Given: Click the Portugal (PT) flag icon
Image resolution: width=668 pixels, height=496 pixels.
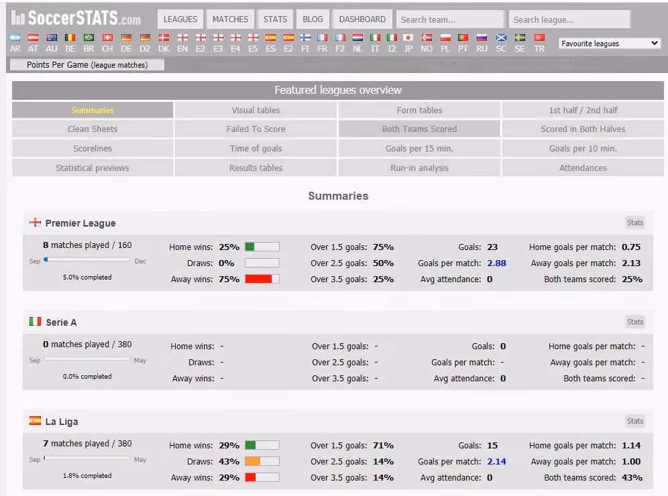Looking at the screenshot, I should (463, 38).
